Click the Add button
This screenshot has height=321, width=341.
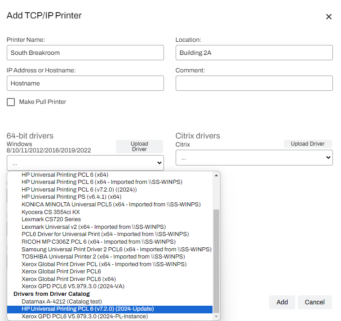click(282, 302)
